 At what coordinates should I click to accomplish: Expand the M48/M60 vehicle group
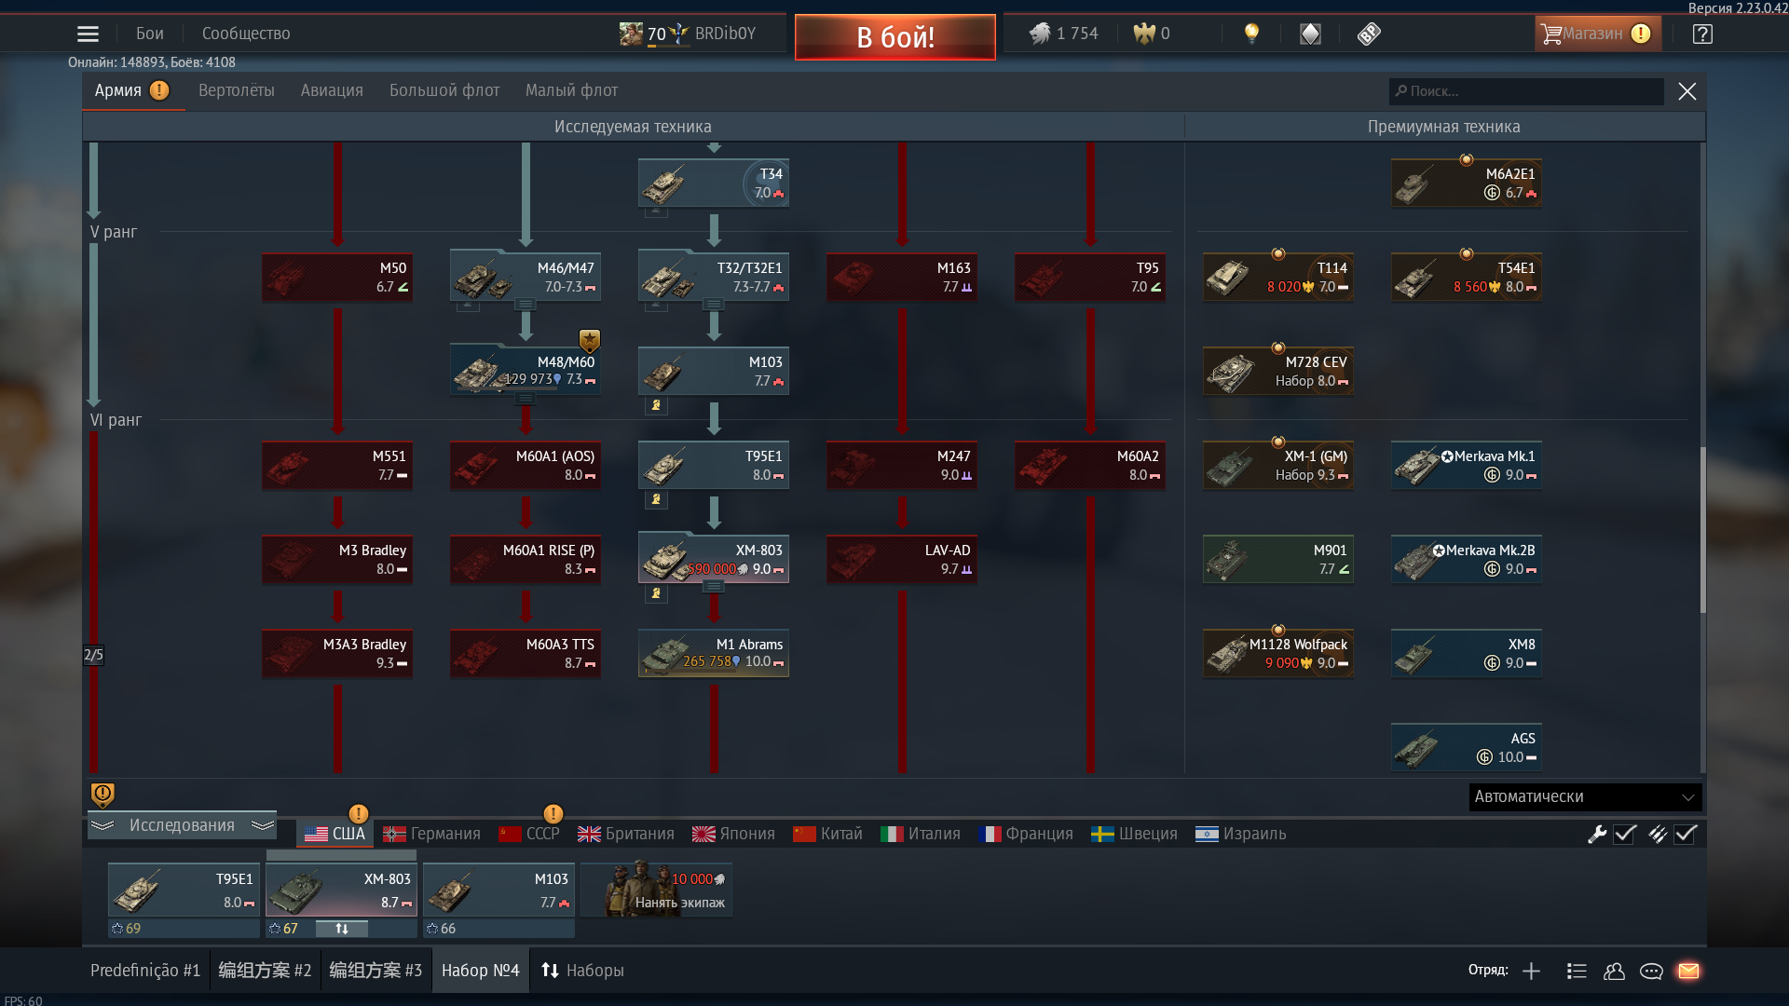(x=526, y=398)
